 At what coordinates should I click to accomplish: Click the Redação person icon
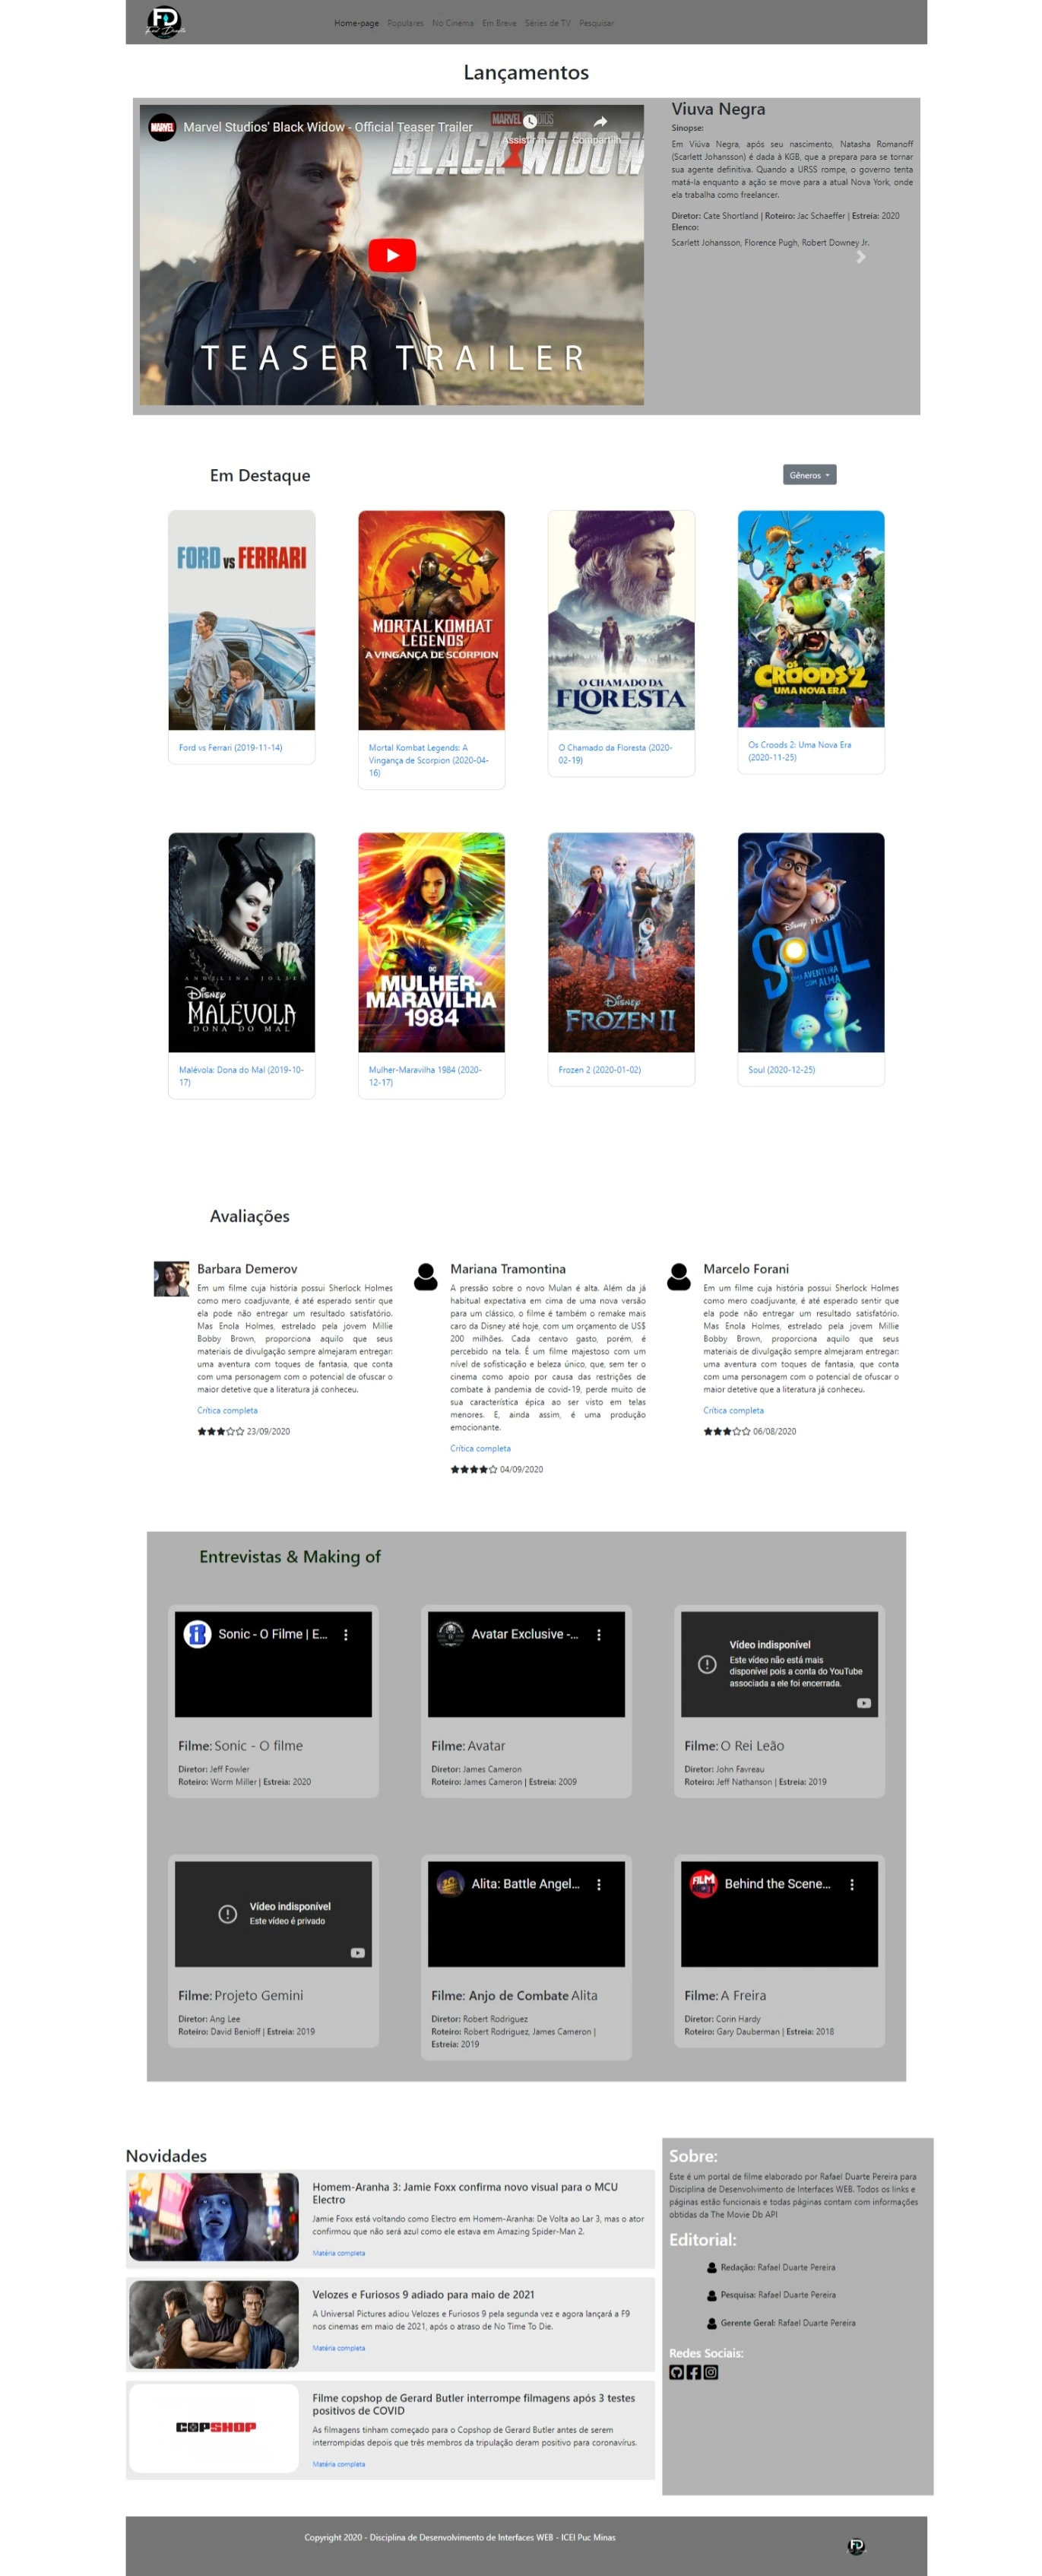(x=711, y=2268)
